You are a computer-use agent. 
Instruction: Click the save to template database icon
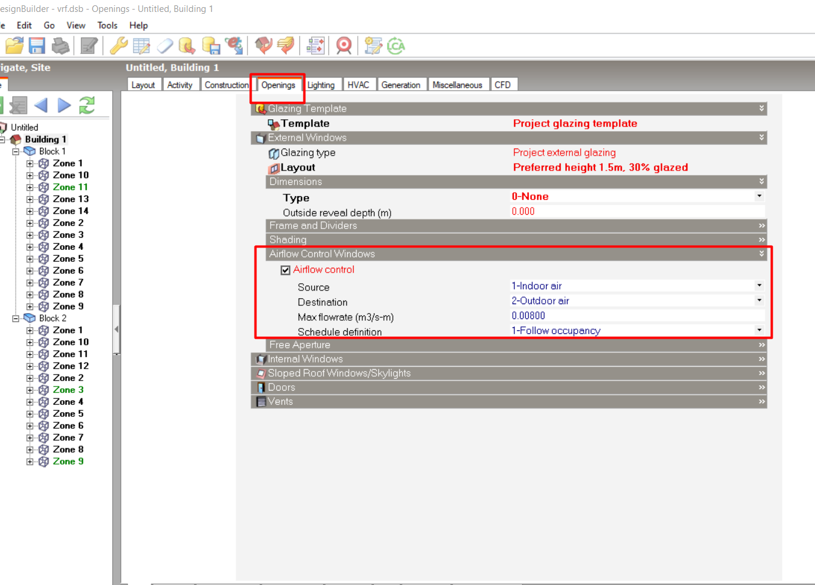pyautogui.click(x=211, y=46)
